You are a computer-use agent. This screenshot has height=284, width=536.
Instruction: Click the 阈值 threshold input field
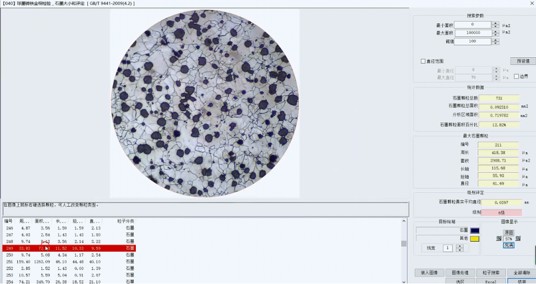pos(472,41)
